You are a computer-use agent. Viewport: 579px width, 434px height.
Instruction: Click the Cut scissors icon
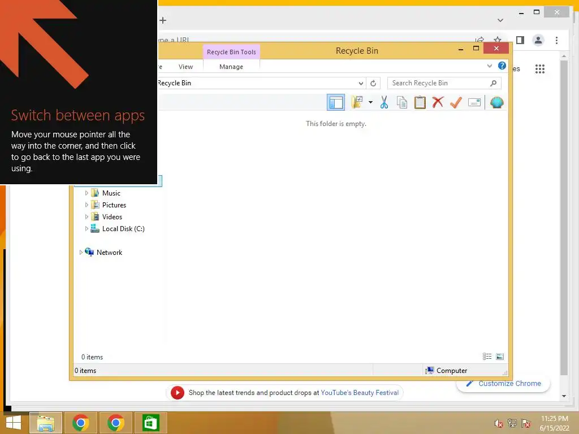click(x=384, y=103)
